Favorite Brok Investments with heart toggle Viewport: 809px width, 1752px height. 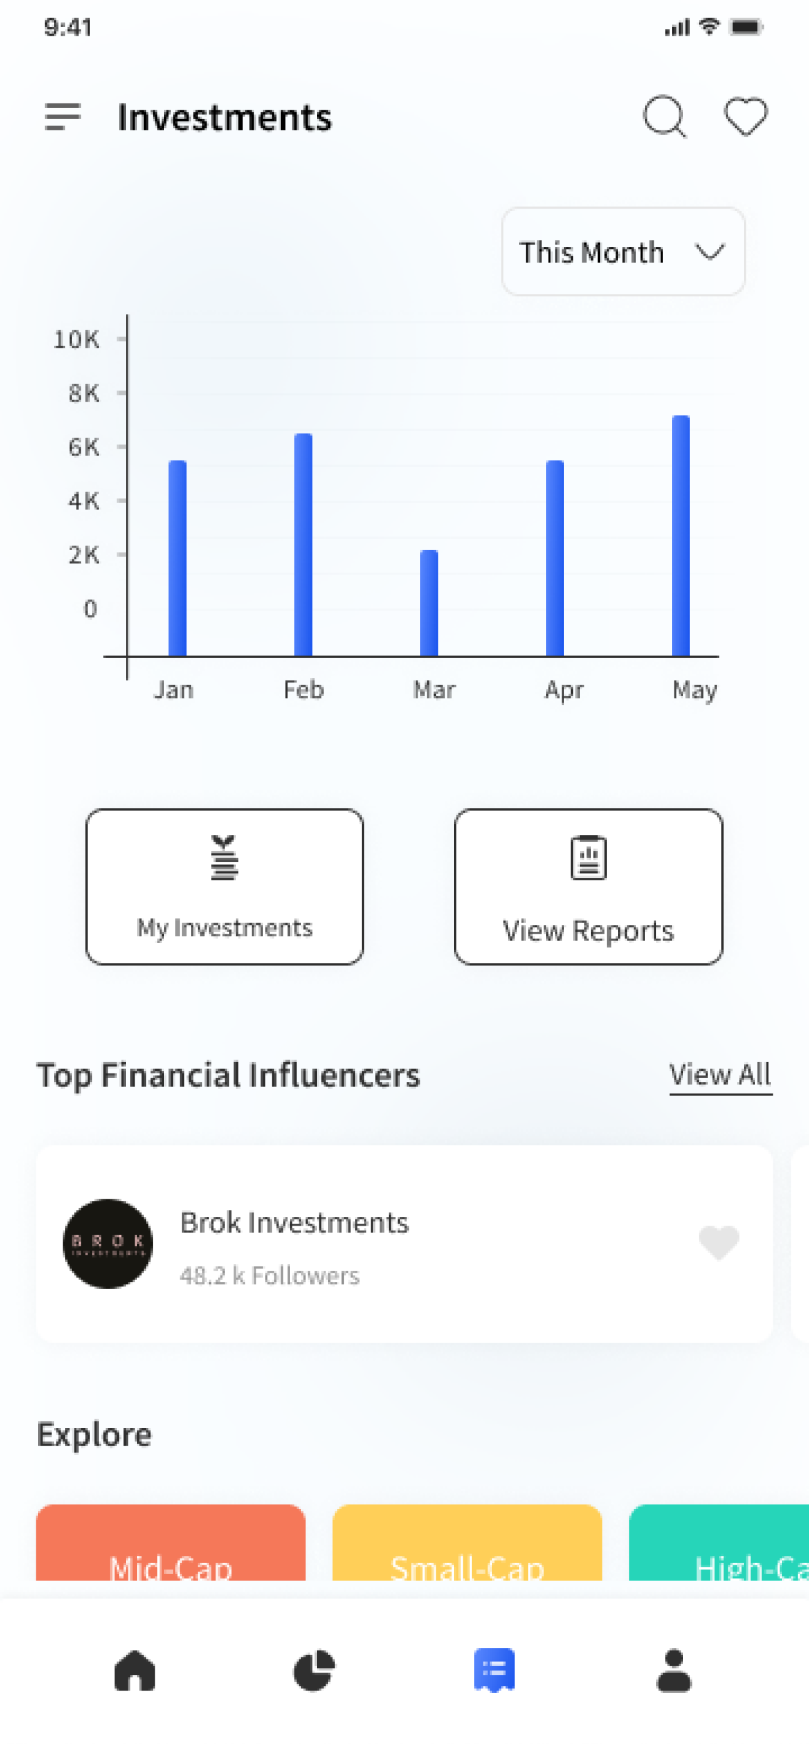tap(719, 1243)
